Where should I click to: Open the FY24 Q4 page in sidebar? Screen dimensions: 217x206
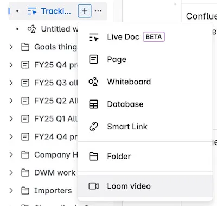(56, 136)
